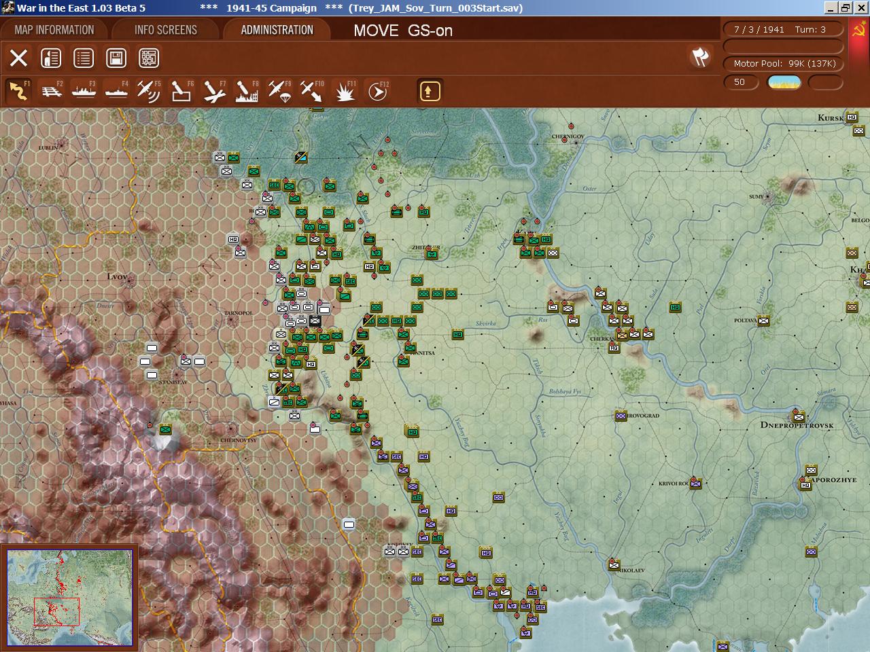Select the HQ counter next to Kursk
Viewport: 870px width, 652px height.
coord(852,117)
